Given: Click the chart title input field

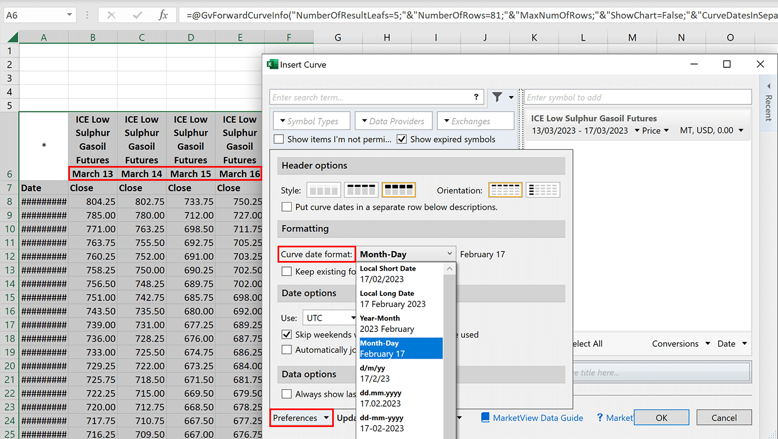Looking at the screenshot, I should tap(661, 372).
